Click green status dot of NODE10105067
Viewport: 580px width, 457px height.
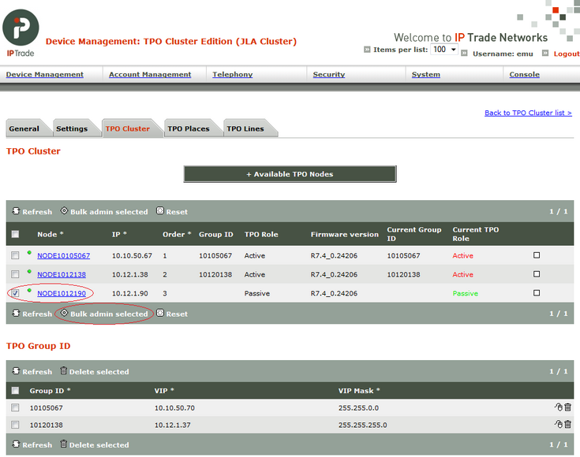[29, 253]
